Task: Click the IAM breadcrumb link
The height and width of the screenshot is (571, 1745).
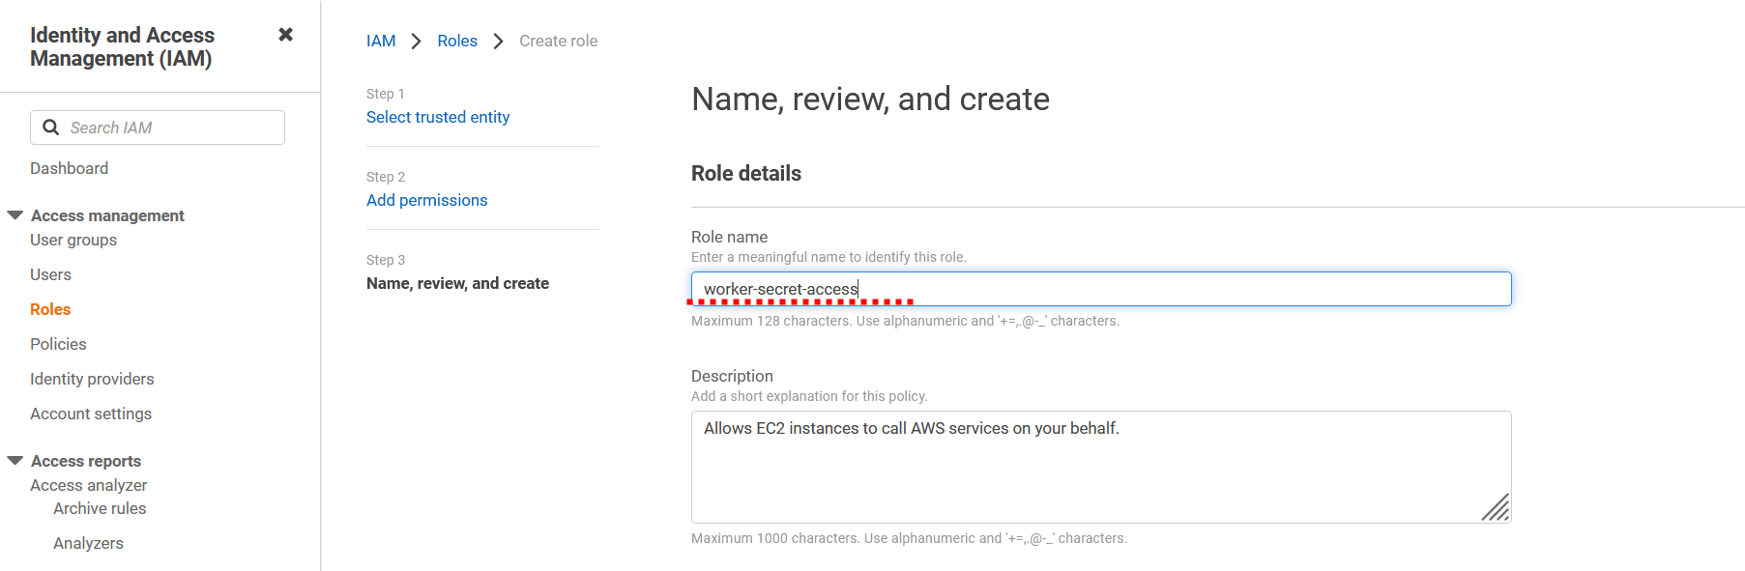Action: pyautogui.click(x=381, y=41)
